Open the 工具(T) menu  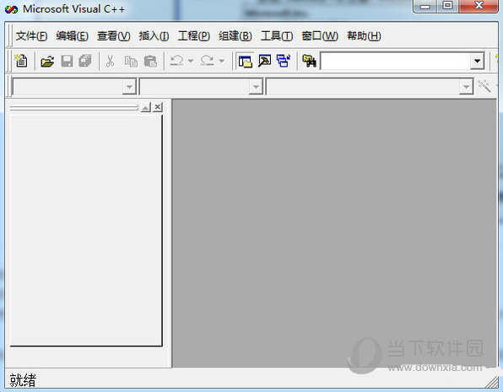coord(277,36)
